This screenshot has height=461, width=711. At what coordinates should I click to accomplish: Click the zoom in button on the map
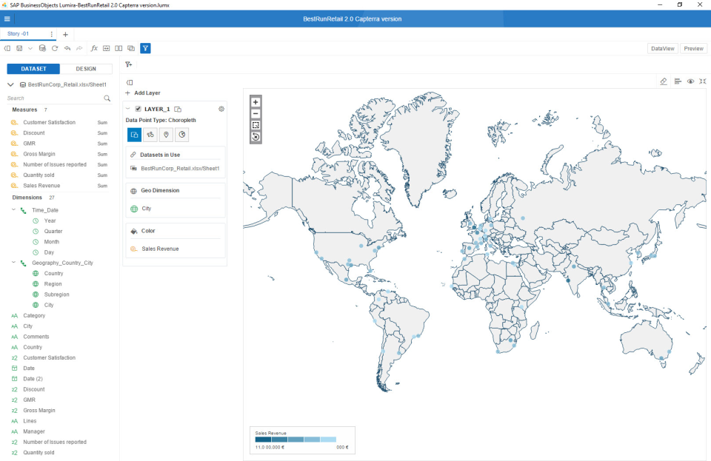255,101
